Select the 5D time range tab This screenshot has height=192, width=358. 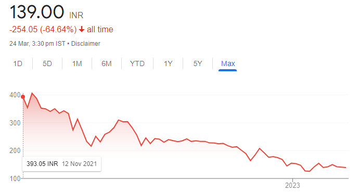(x=47, y=63)
